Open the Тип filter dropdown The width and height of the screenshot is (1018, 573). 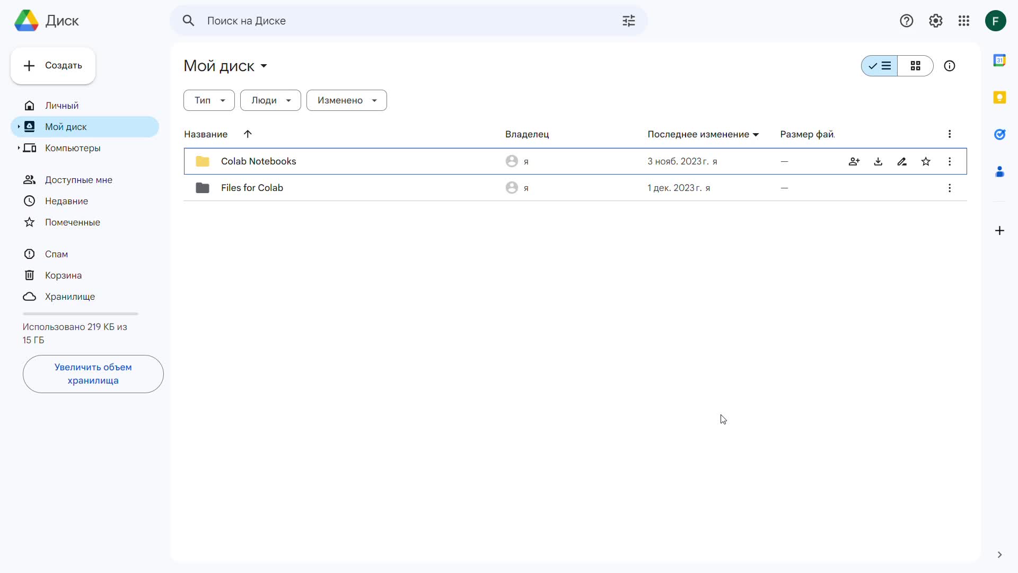point(209,100)
